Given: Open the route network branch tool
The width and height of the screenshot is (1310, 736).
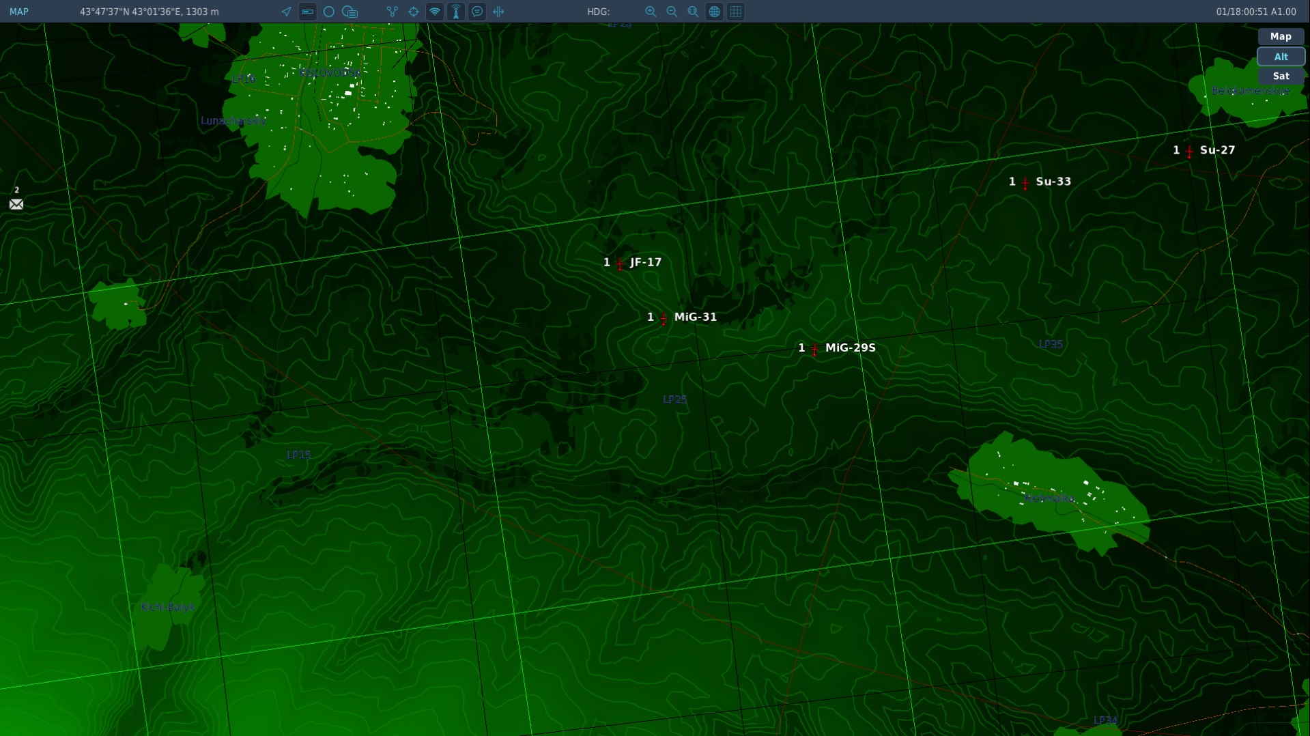Looking at the screenshot, I should click(x=392, y=12).
